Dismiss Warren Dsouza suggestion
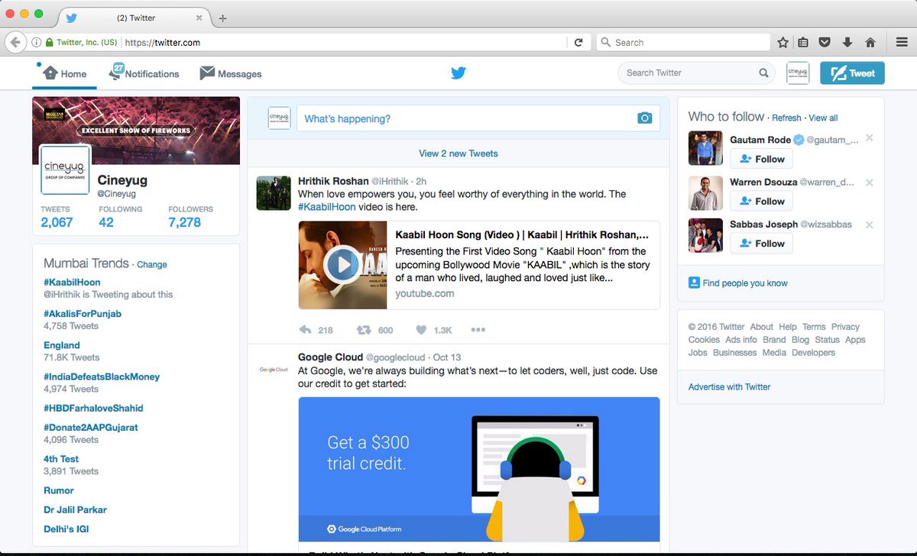Screen dimensions: 917x556 click(870, 183)
